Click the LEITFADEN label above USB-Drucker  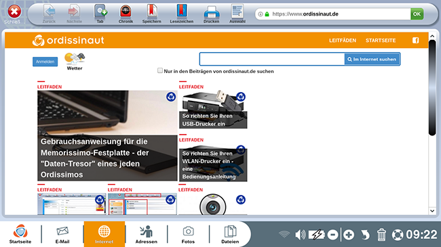coord(191,87)
